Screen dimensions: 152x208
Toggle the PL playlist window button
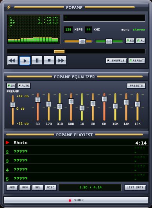point(141,41)
